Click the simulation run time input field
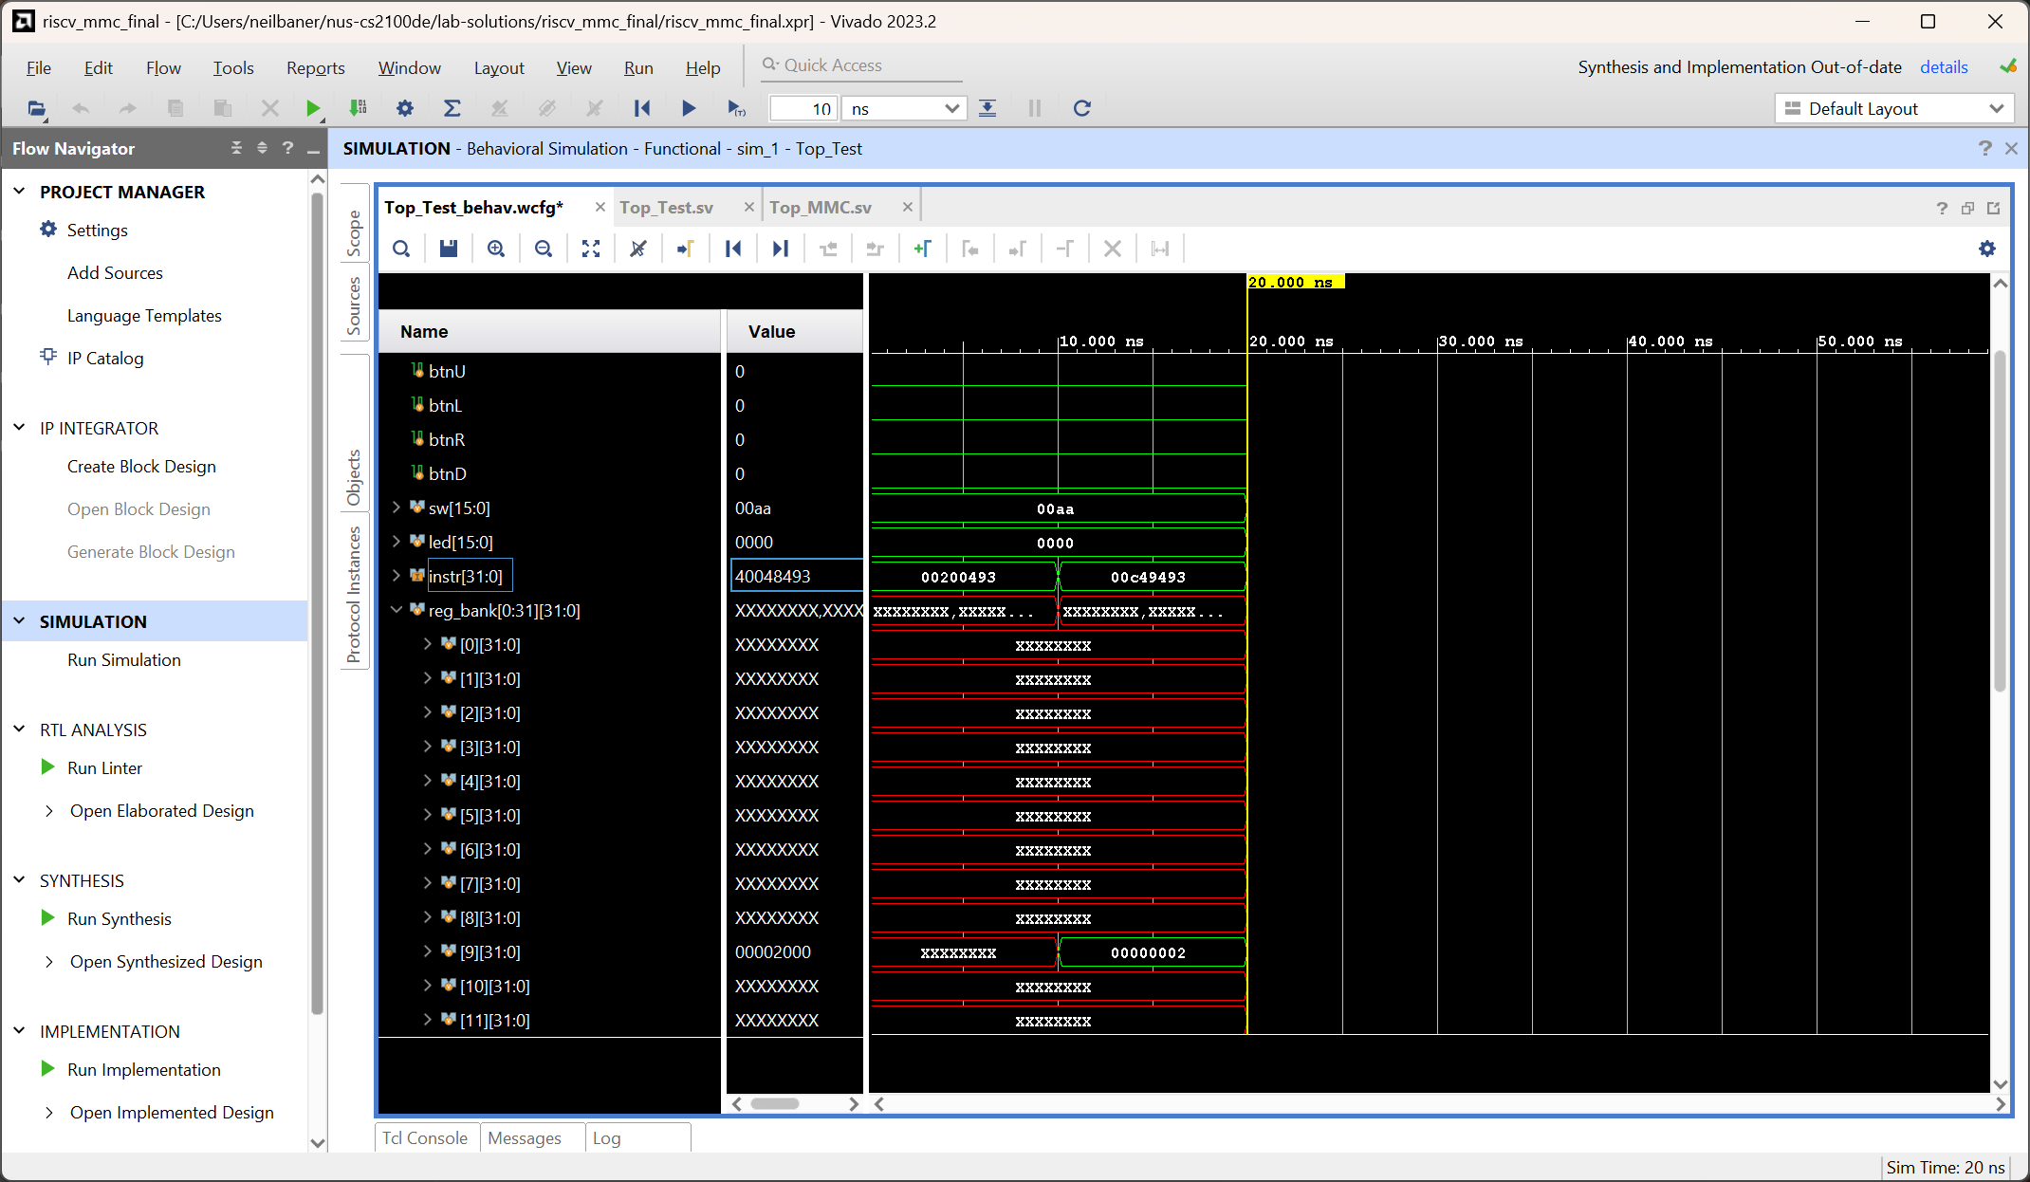This screenshot has height=1182, width=2030. (803, 109)
